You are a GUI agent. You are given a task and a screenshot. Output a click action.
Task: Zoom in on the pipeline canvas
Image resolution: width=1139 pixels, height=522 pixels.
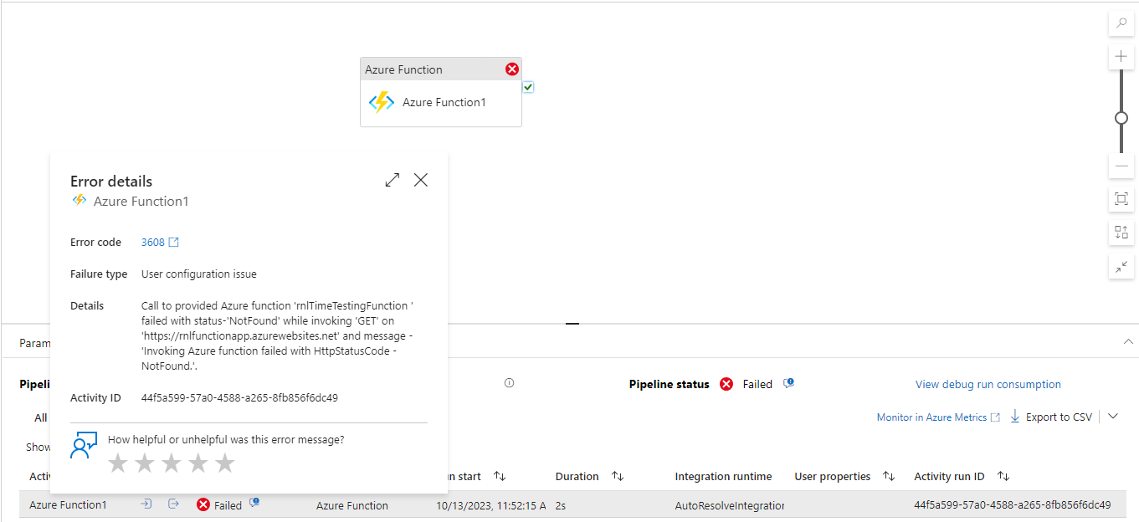click(x=1121, y=56)
